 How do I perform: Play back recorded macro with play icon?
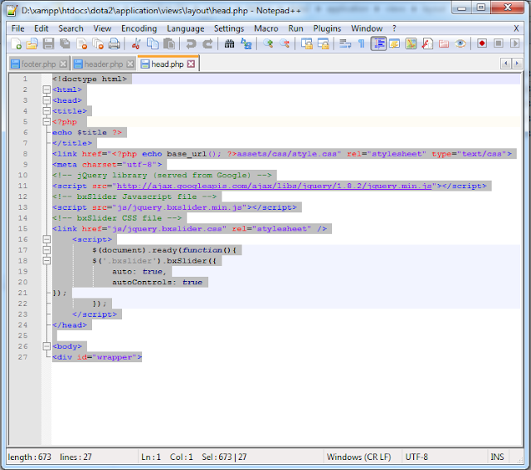click(514, 44)
